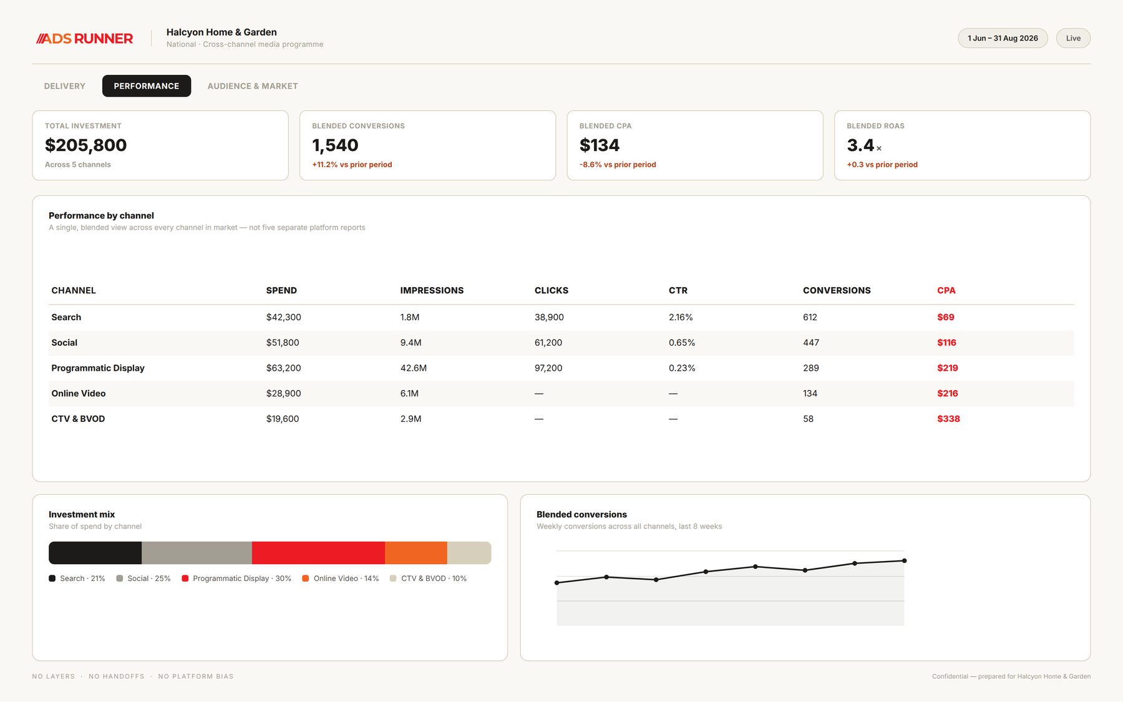Click the Halcyon Home & Garden title
The width and height of the screenshot is (1123, 702).
pyautogui.click(x=221, y=32)
